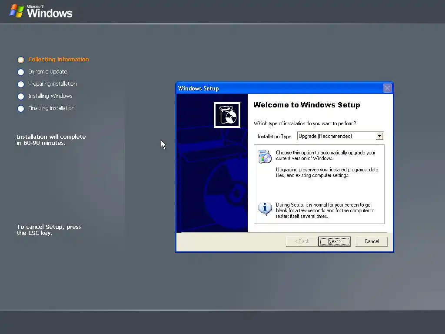Image resolution: width=445 pixels, height=334 pixels.
Task: Click the upgrade option icon beside description
Action: (265, 156)
